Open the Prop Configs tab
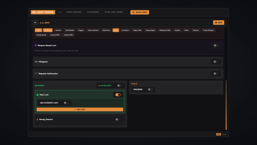257x145 pixels. tap(74, 12)
